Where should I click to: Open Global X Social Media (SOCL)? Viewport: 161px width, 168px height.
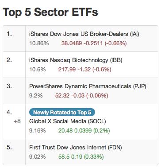tap(68, 121)
